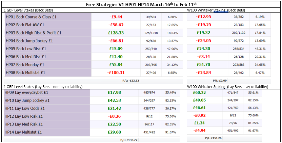Click the HP09 Lay everydaybet label
The width and height of the screenshot is (282, 143).
coord(26,92)
